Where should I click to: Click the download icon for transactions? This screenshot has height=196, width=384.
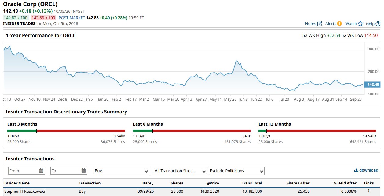click(356, 170)
